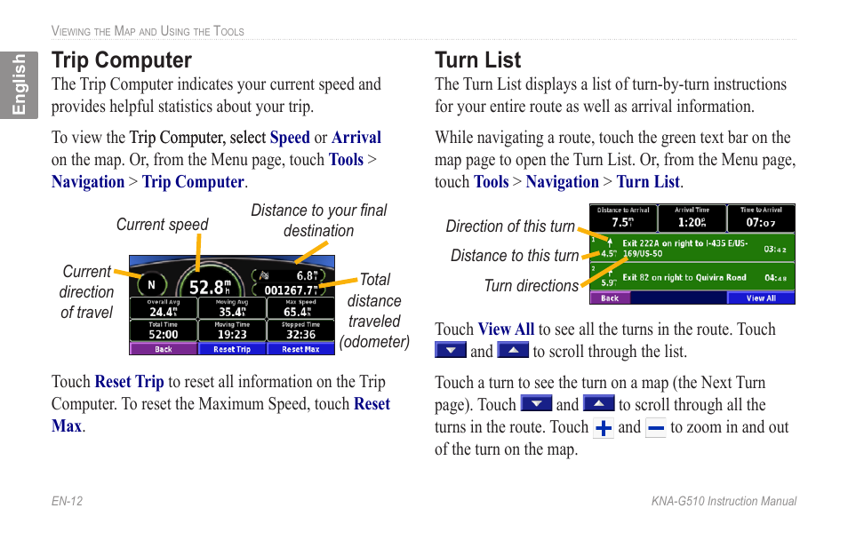Click Tools link in Trip Computer section
Screen dimensions: 848x540
[346, 160]
